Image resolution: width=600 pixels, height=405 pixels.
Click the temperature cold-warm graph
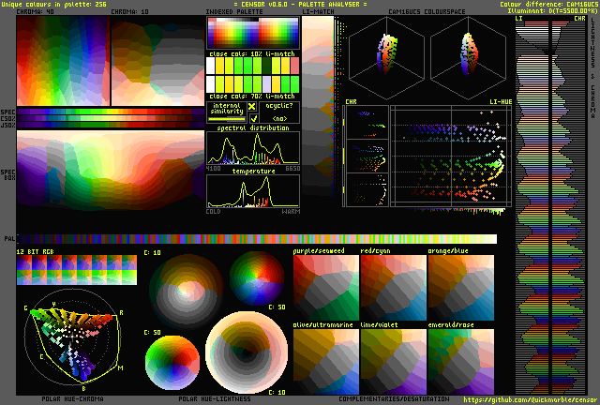(x=253, y=191)
